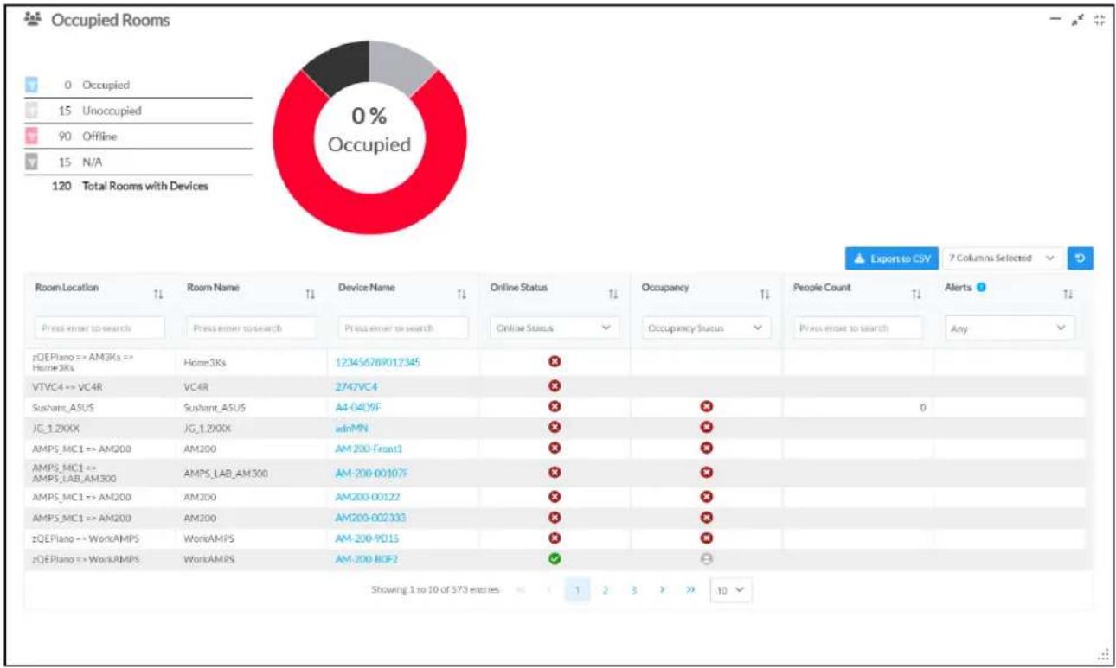Go to the next page arrow
Screen dimensions: 1116x668
point(663,589)
